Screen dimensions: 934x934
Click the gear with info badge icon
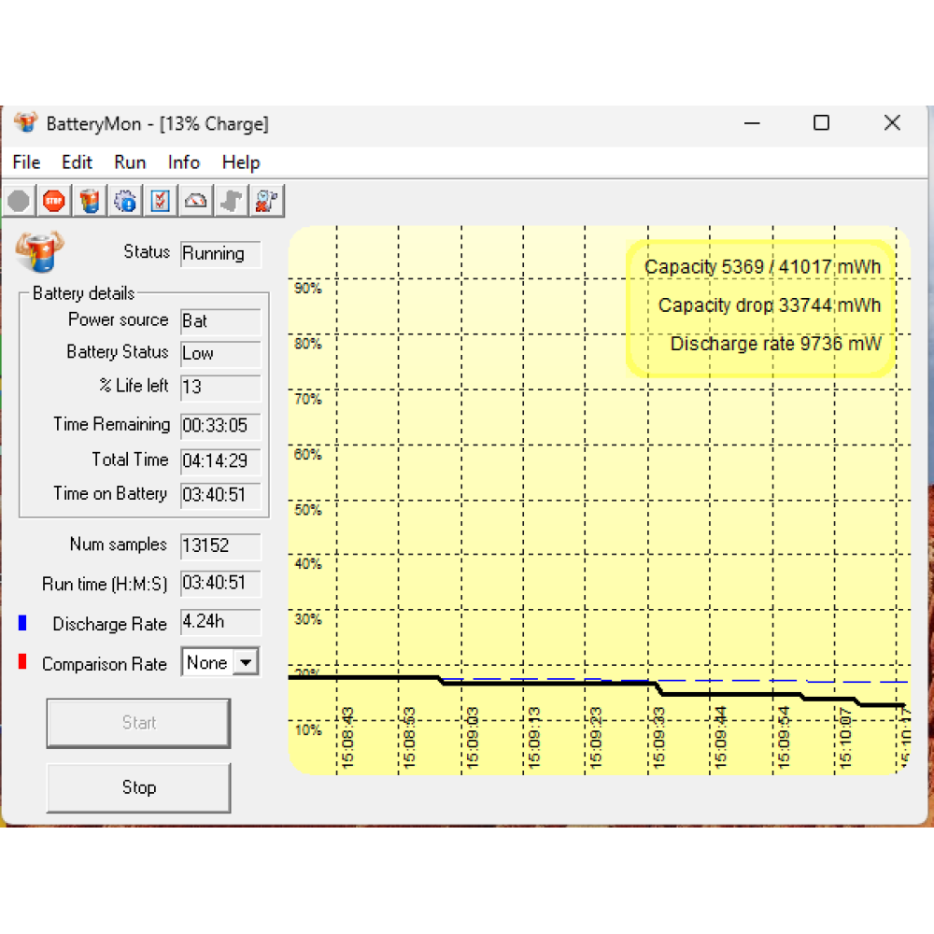[125, 201]
